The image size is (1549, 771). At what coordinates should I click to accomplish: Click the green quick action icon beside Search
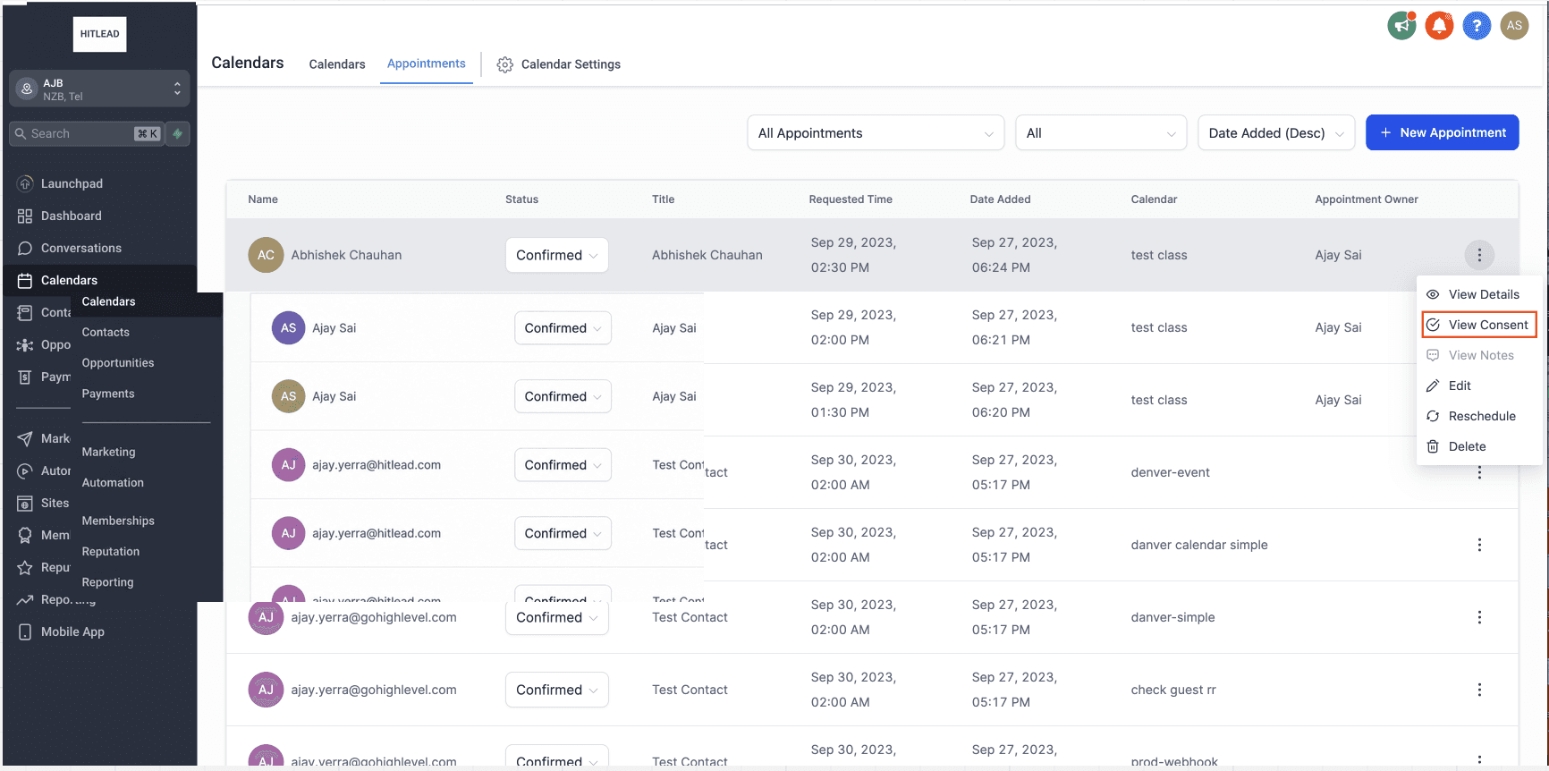pos(178,133)
